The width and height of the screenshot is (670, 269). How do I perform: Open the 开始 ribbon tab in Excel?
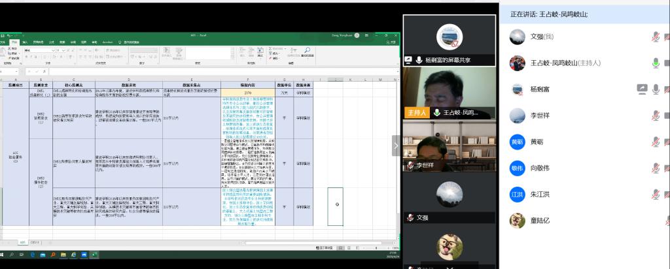click(x=14, y=42)
